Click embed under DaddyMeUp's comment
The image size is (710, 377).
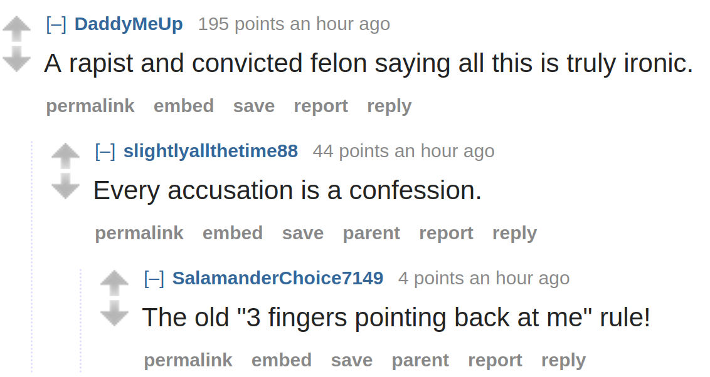[x=184, y=106]
